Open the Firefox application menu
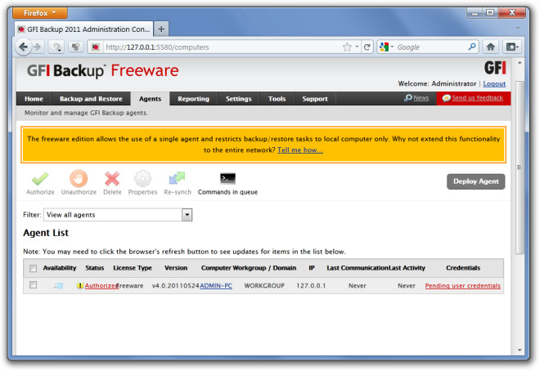This screenshot has height=371, width=540. pyautogui.click(x=40, y=13)
